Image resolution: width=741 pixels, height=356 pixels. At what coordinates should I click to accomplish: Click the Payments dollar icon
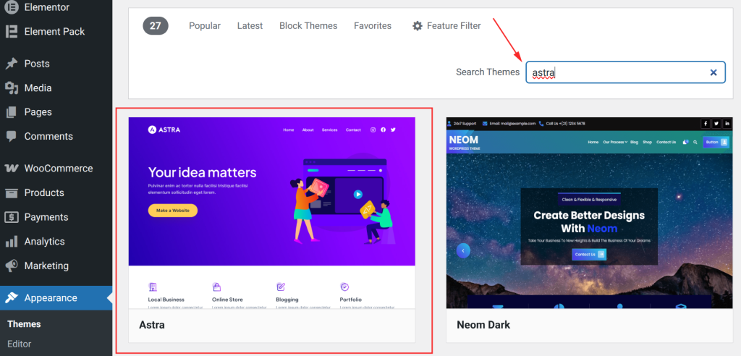(12, 217)
